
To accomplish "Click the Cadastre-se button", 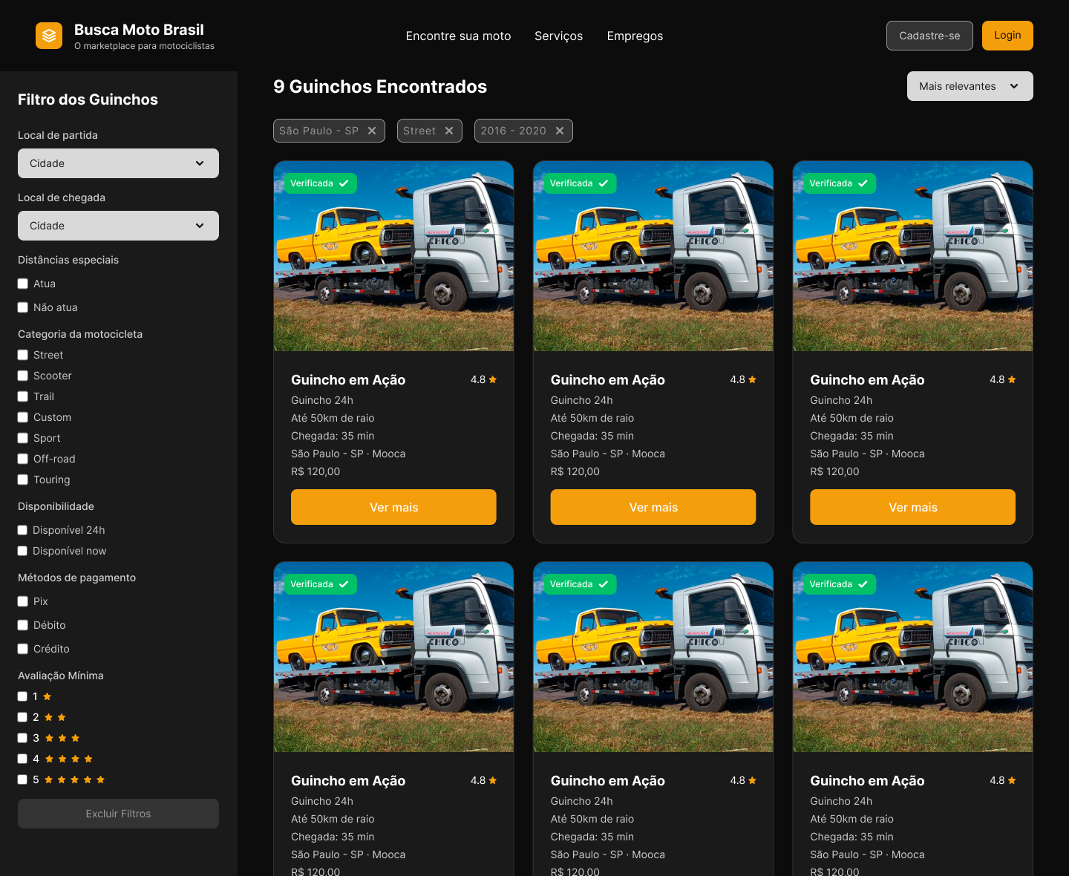I will (929, 36).
